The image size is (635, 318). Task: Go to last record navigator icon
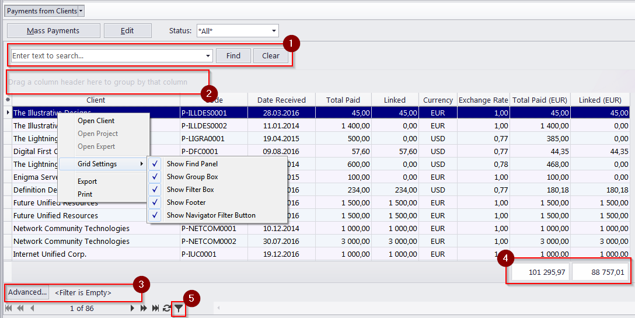155,309
